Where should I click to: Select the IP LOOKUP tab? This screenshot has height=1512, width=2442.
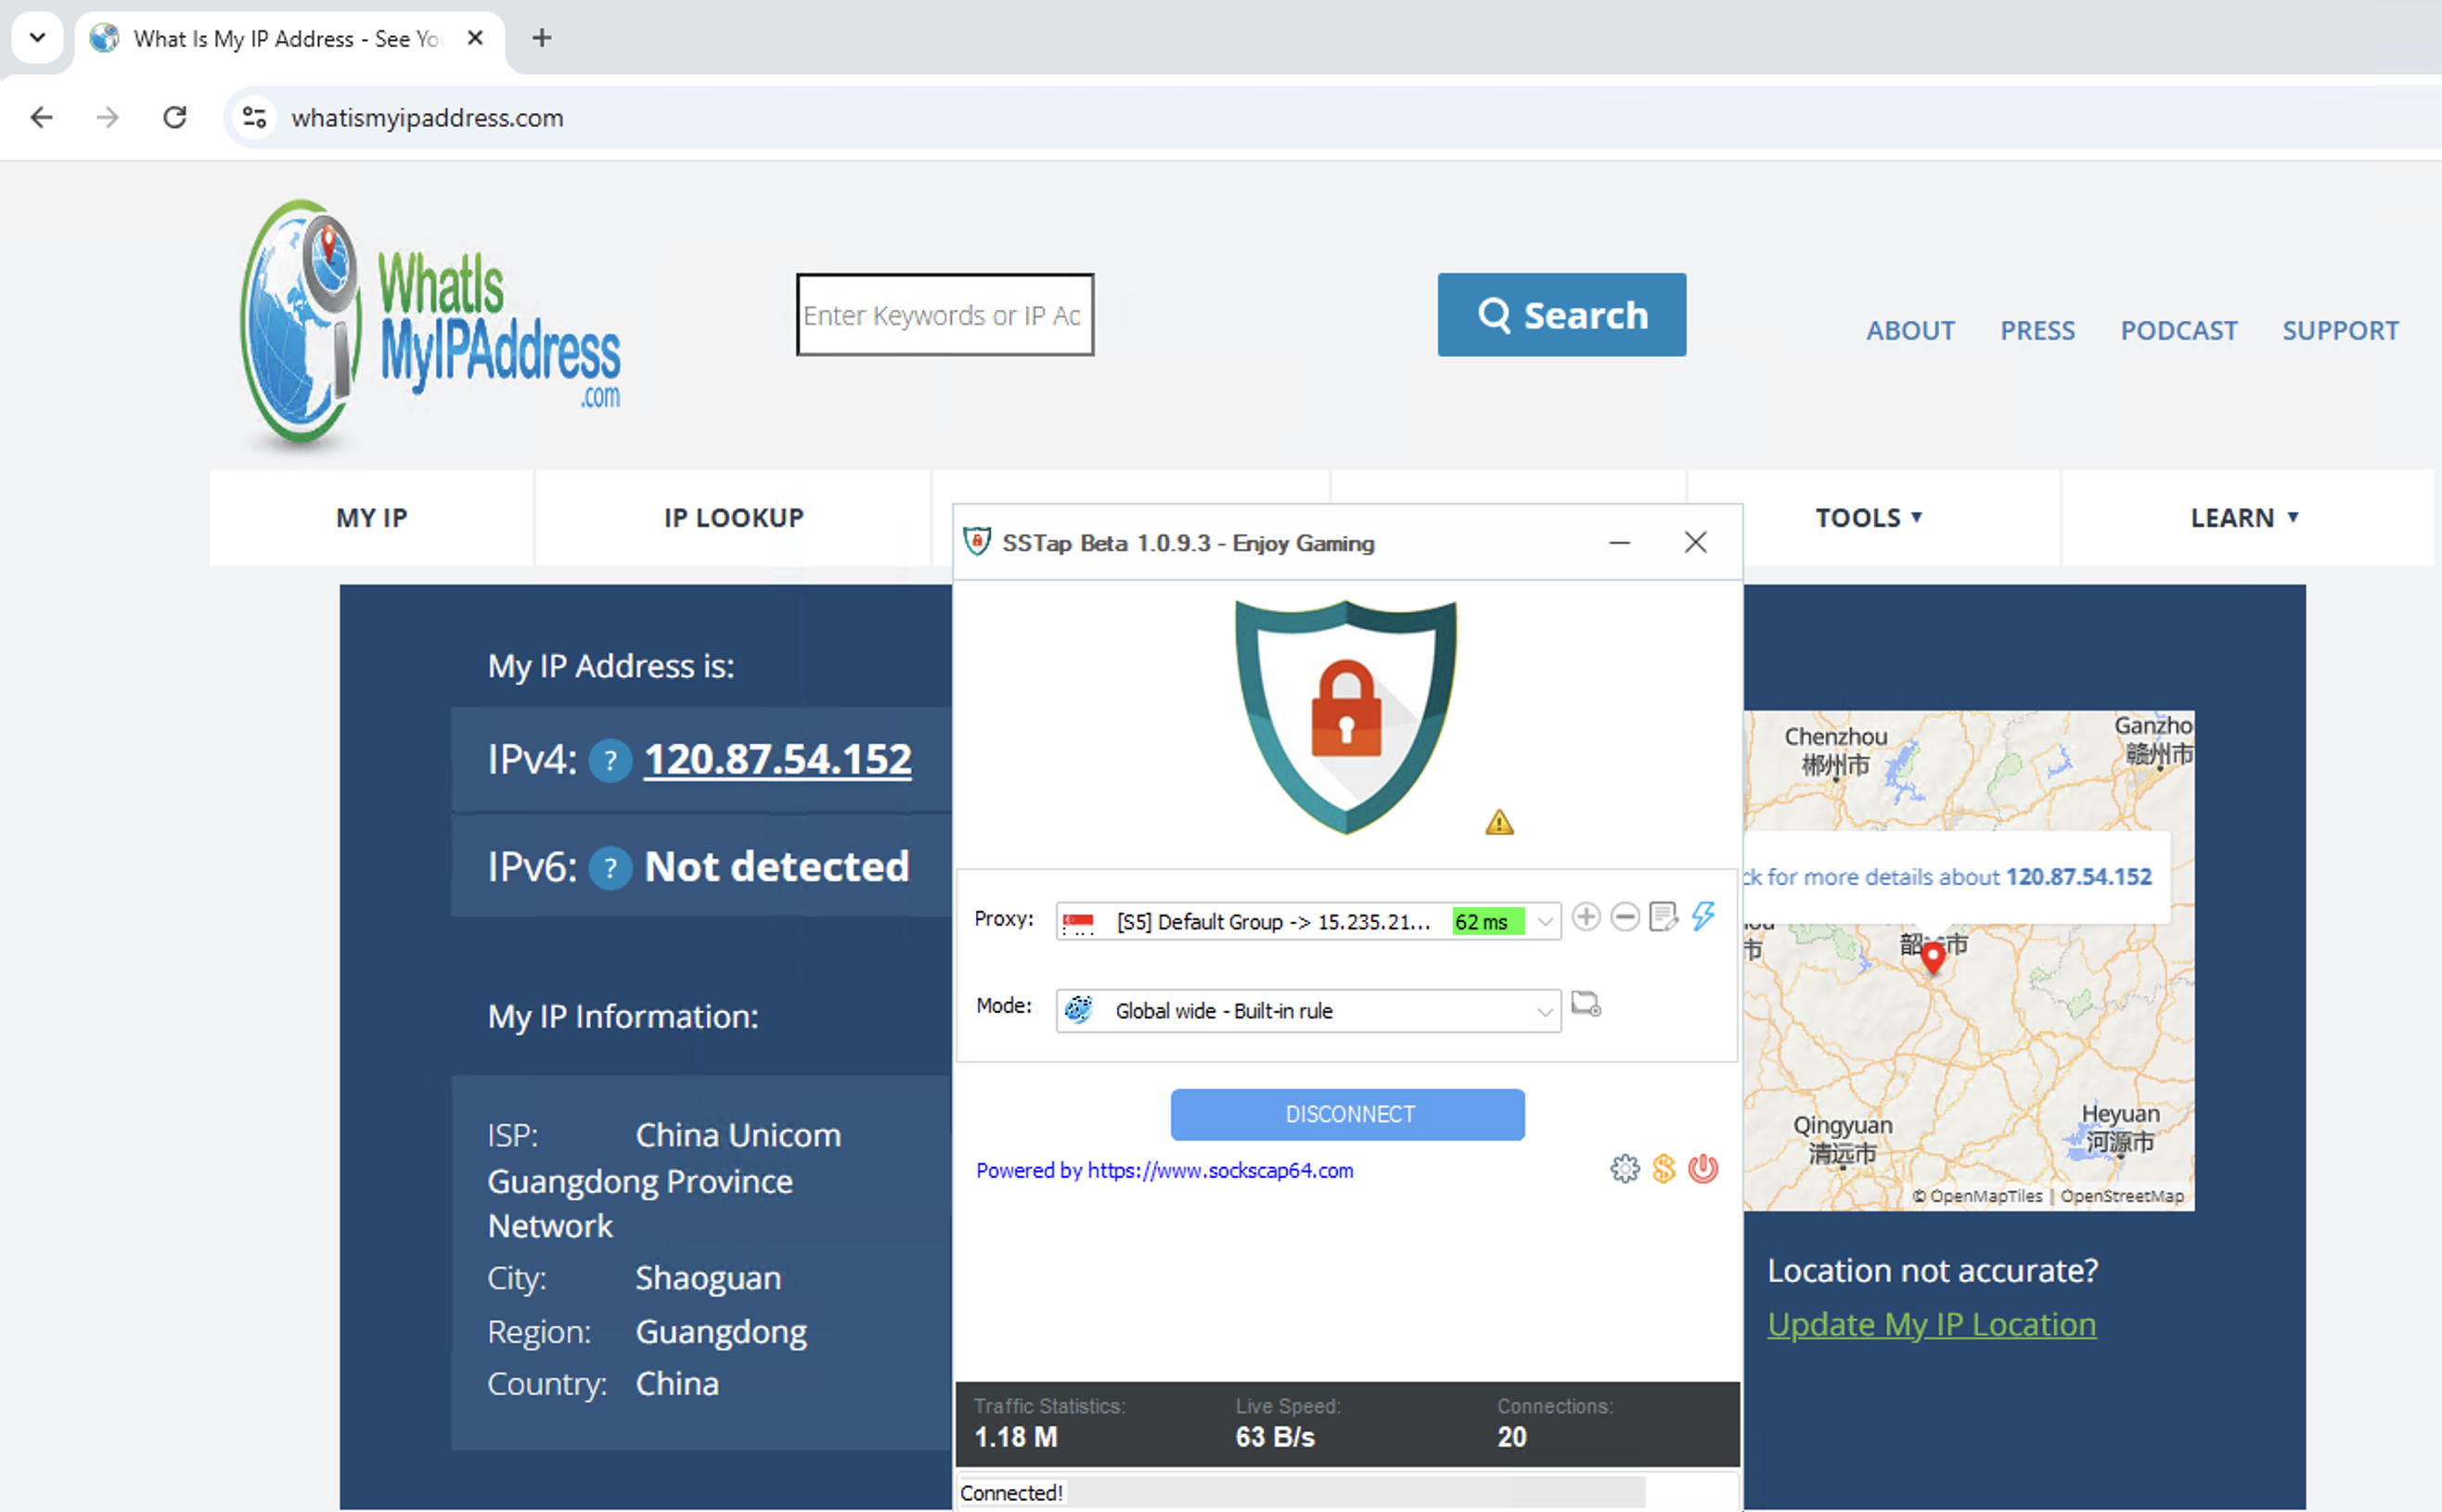(733, 518)
